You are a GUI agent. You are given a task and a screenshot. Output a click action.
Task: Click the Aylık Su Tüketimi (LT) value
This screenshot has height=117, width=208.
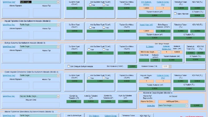click(91, 101)
